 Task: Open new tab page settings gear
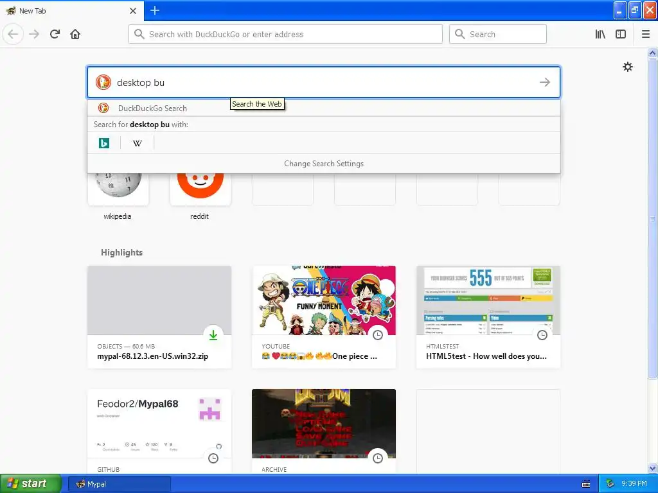point(628,67)
